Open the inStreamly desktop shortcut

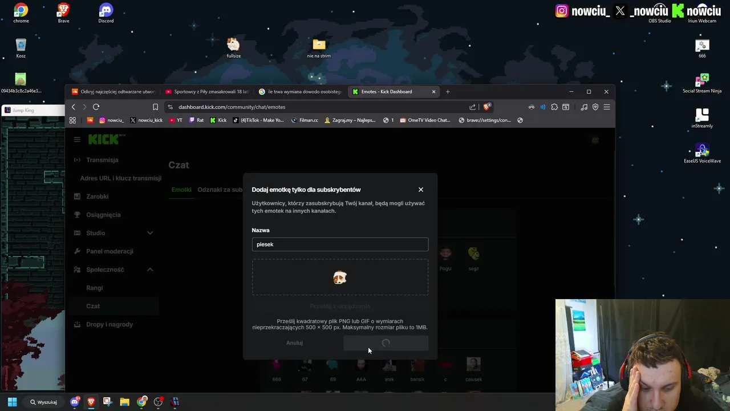click(x=702, y=118)
